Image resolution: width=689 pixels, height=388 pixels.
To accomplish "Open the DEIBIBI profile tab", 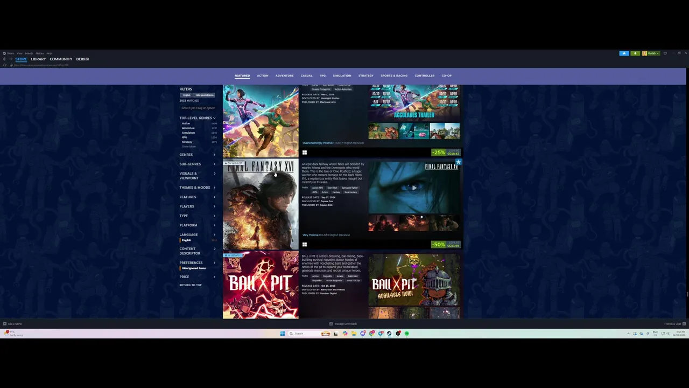I will tap(82, 59).
